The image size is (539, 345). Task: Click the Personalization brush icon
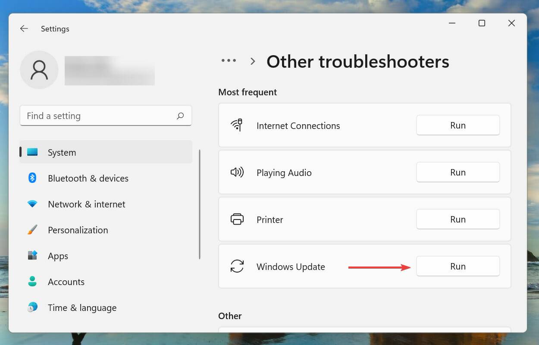(32, 230)
